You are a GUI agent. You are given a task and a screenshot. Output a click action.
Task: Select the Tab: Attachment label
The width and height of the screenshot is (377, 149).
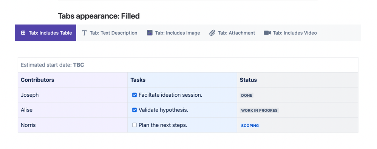236,33
